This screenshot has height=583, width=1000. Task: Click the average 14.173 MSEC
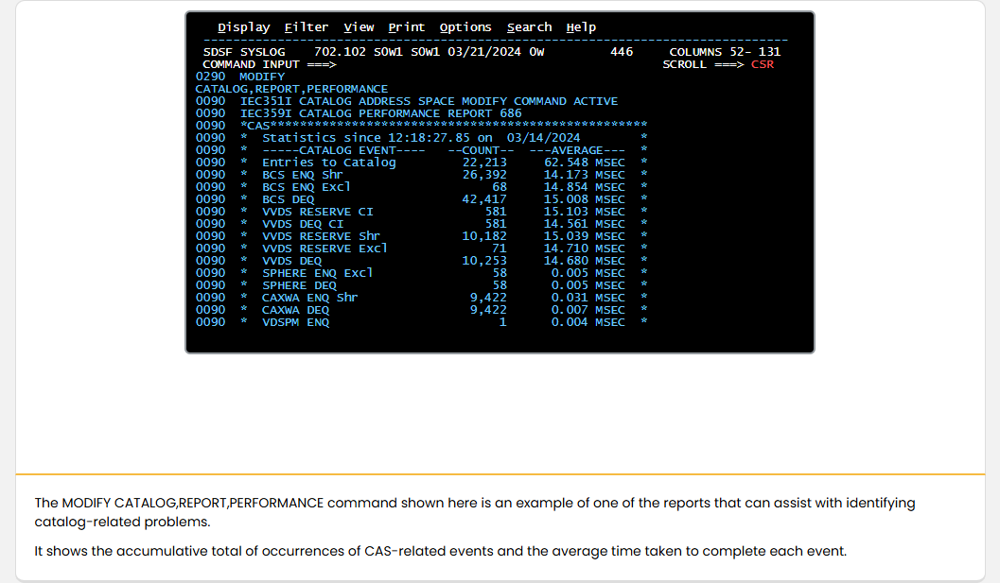click(584, 175)
